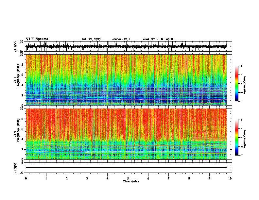Click the time-axis tick label '6'
The image size is (259, 200).
[148, 178]
